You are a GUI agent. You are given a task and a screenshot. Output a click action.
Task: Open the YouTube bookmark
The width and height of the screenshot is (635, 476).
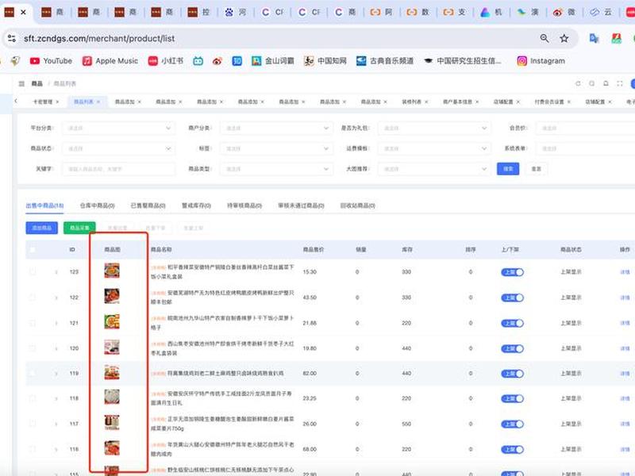(51, 61)
